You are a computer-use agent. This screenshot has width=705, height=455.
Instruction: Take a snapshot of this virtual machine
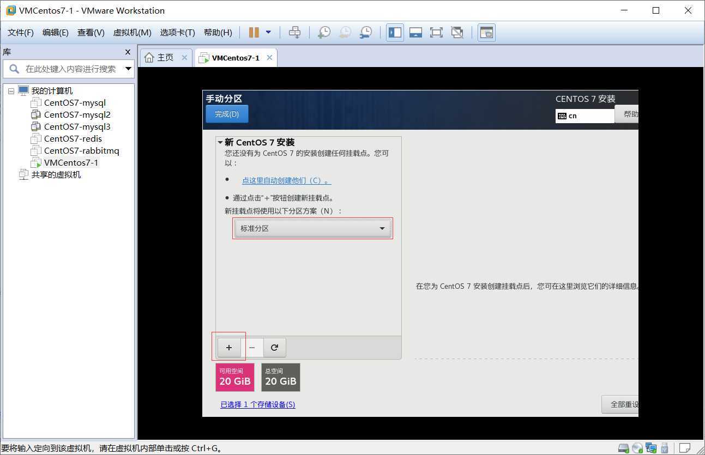pos(324,33)
